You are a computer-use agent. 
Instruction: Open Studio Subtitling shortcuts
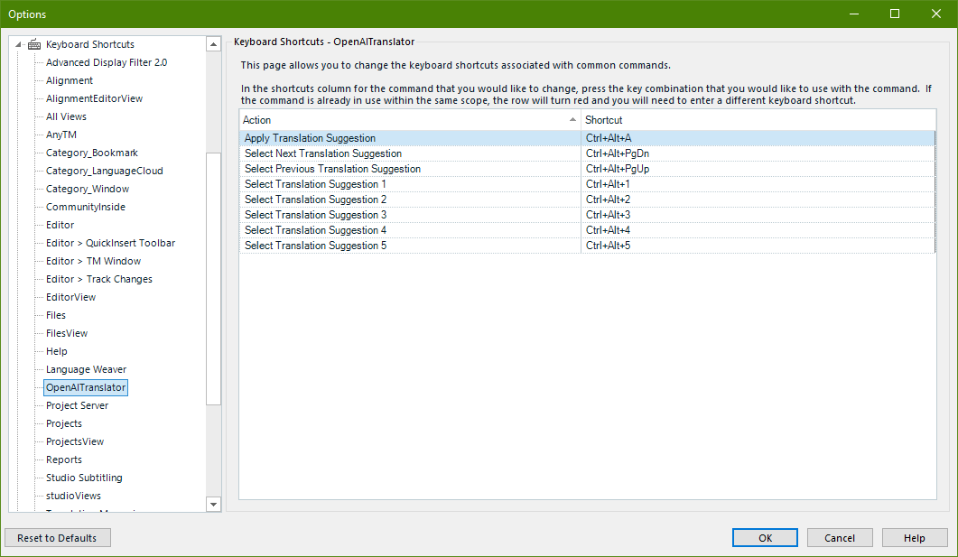[x=84, y=478]
